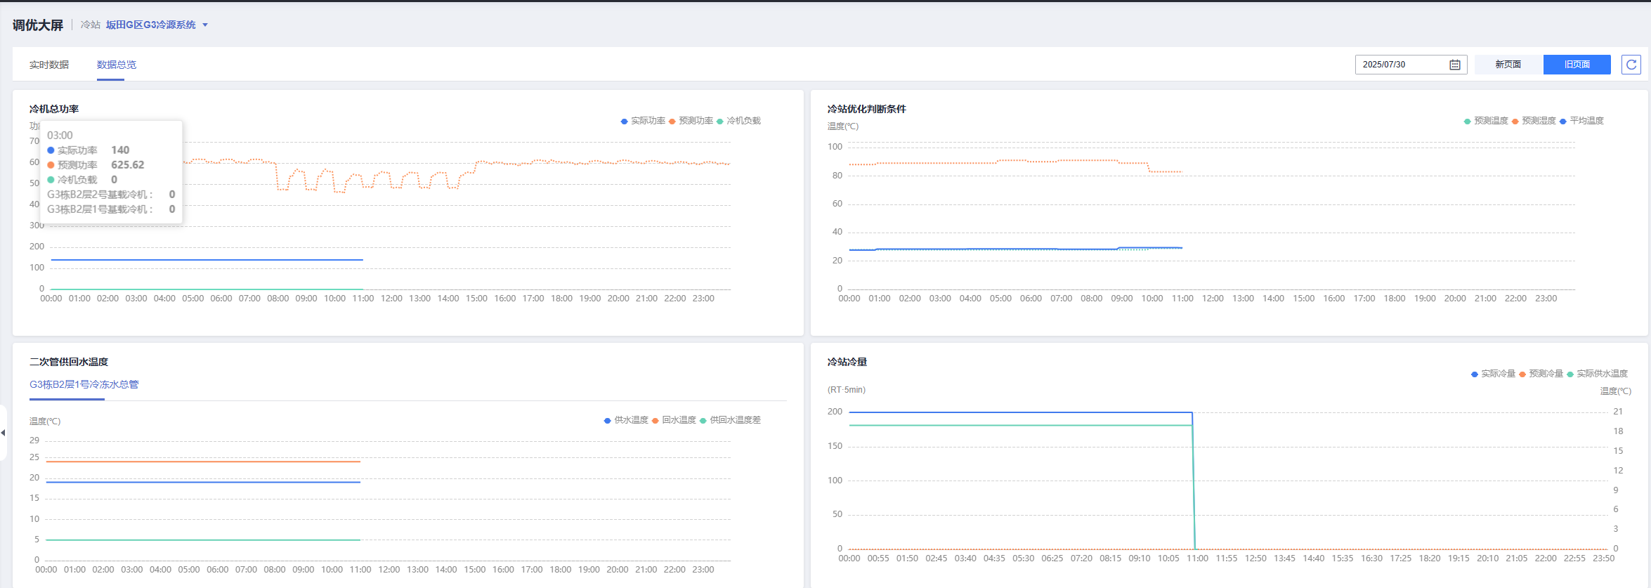Click the tooltip value 625.62
1651x588 pixels.
tap(128, 165)
